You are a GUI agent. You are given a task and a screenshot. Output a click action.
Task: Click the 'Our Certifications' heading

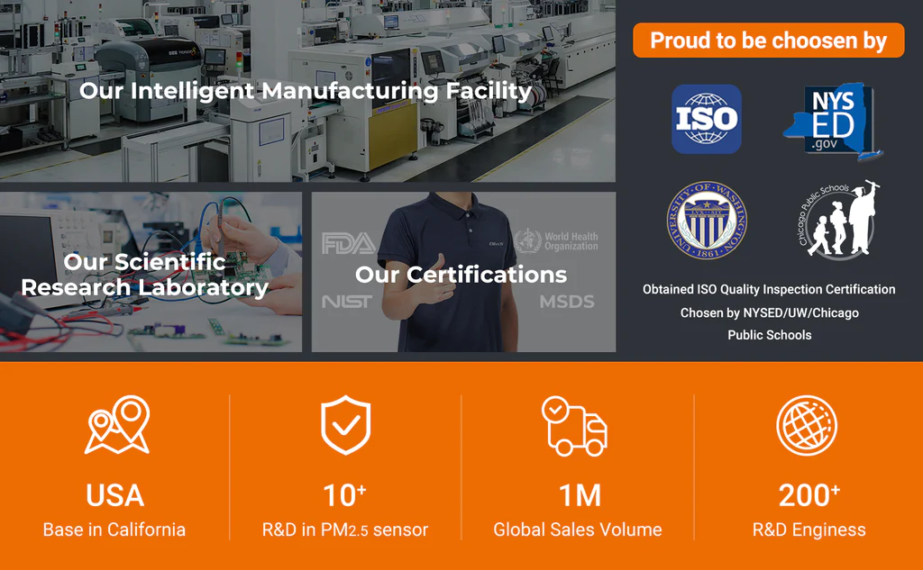click(461, 275)
